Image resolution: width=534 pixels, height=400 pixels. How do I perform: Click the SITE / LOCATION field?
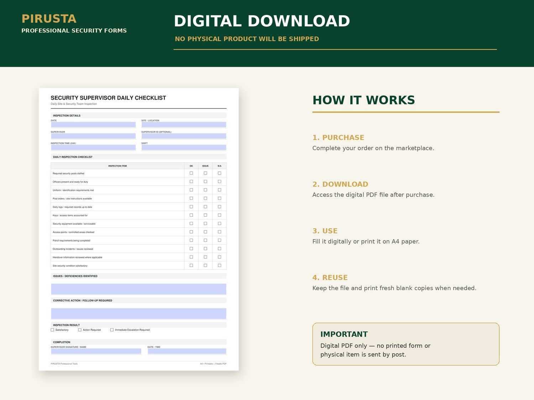pos(184,125)
